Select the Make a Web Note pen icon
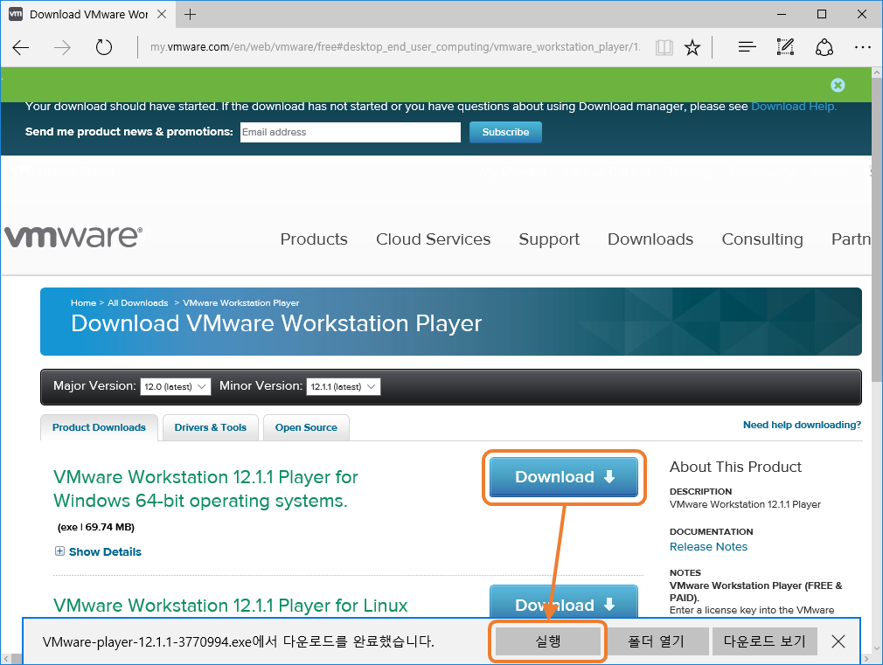The width and height of the screenshot is (883, 665). [785, 47]
